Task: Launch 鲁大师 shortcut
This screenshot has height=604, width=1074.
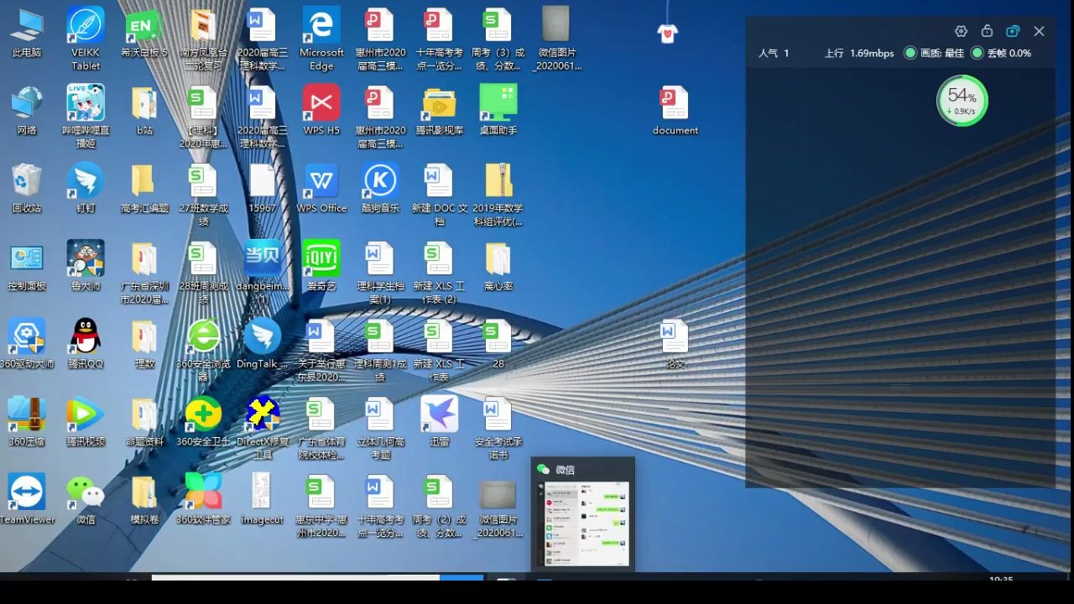Action: tap(86, 266)
